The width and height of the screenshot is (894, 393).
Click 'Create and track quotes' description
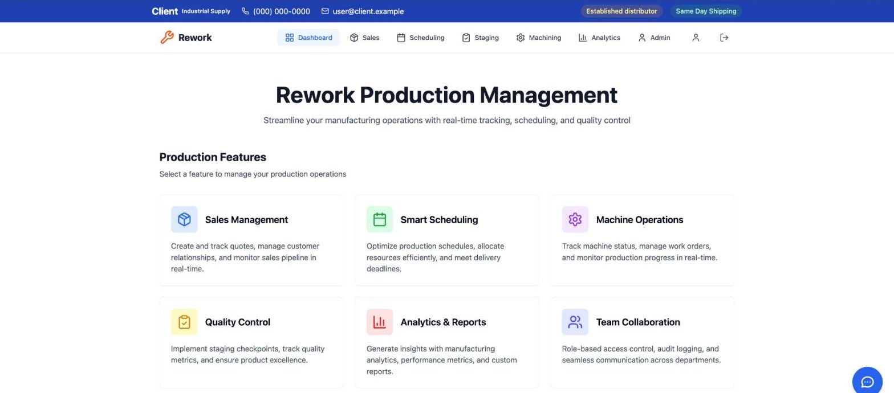[x=245, y=257]
